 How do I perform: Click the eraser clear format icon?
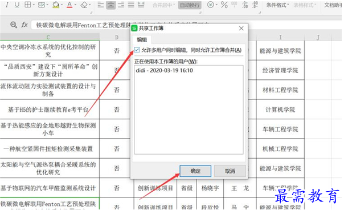pyautogui.click(x=84, y=5)
